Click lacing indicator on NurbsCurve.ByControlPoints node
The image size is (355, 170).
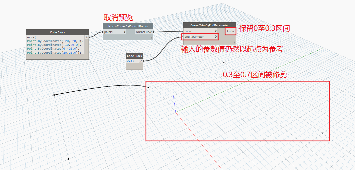151,38
